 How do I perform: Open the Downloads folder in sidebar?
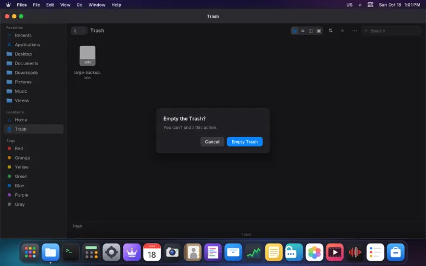pyautogui.click(x=33, y=73)
